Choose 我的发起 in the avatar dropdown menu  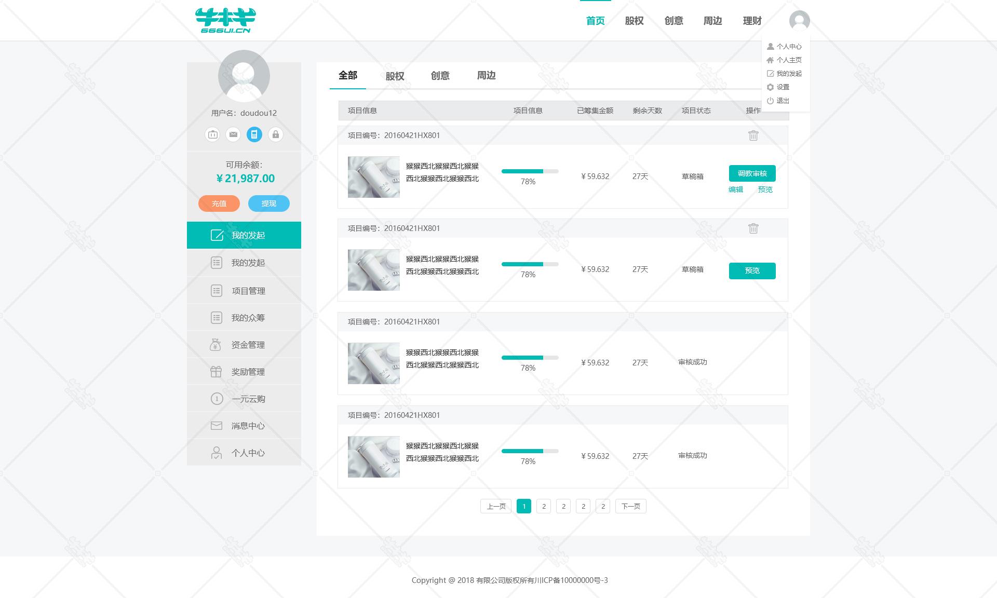[x=784, y=73]
